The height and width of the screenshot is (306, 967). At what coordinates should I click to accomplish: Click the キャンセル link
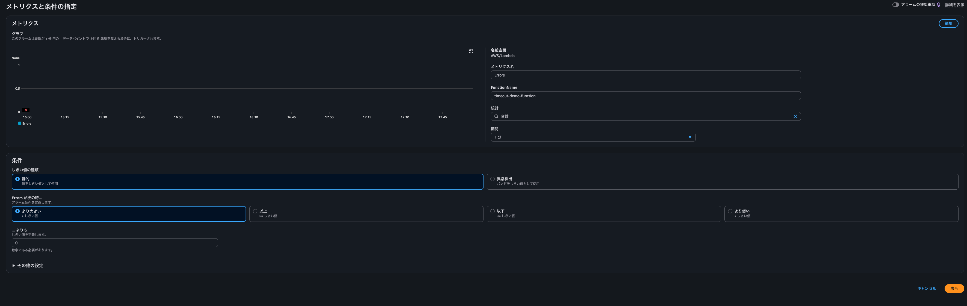[927, 288]
